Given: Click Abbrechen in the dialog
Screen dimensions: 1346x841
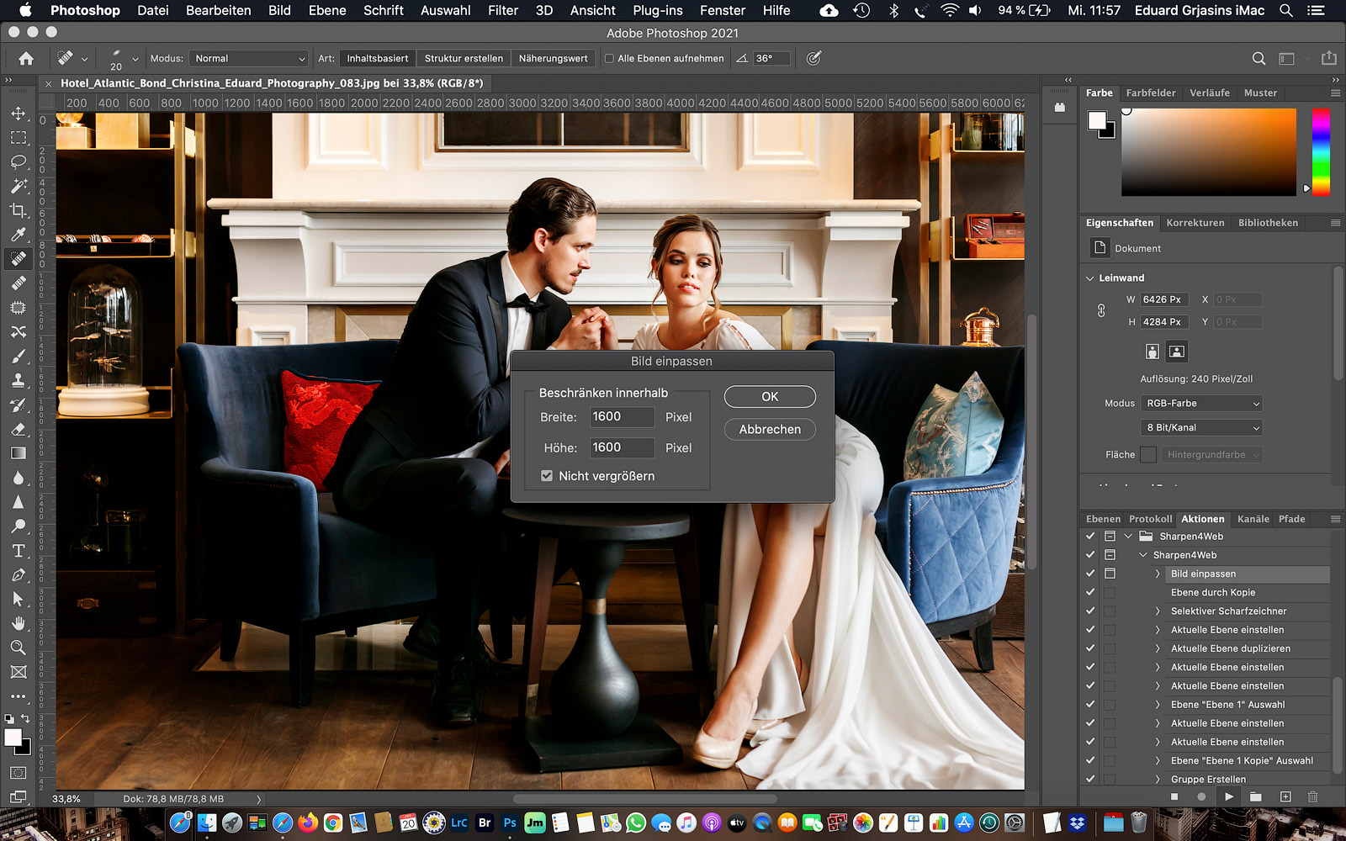Looking at the screenshot, I should [770, 429].
